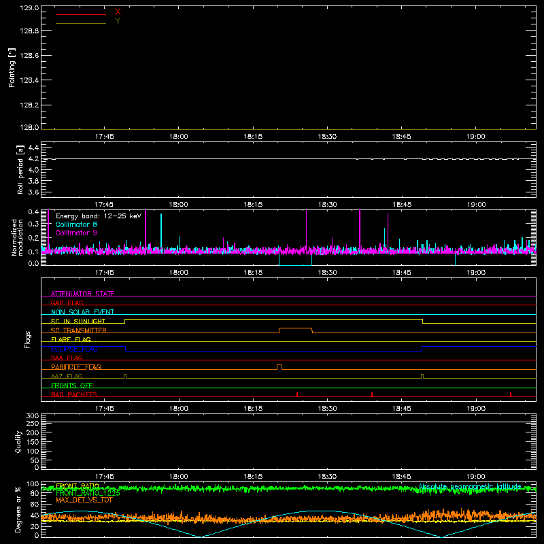The width and height of the screenshot is (544, 544).
Task: Click 19:00 label under the Flags plot
Action: click(476, 409)
